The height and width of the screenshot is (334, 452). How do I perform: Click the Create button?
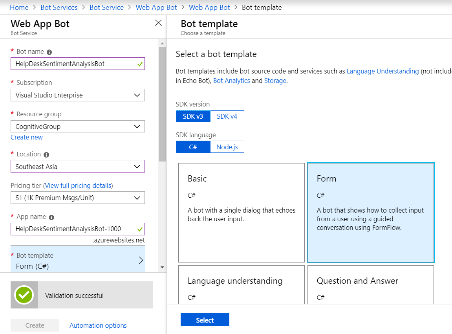pyautogui.click(x=35, y=325)
